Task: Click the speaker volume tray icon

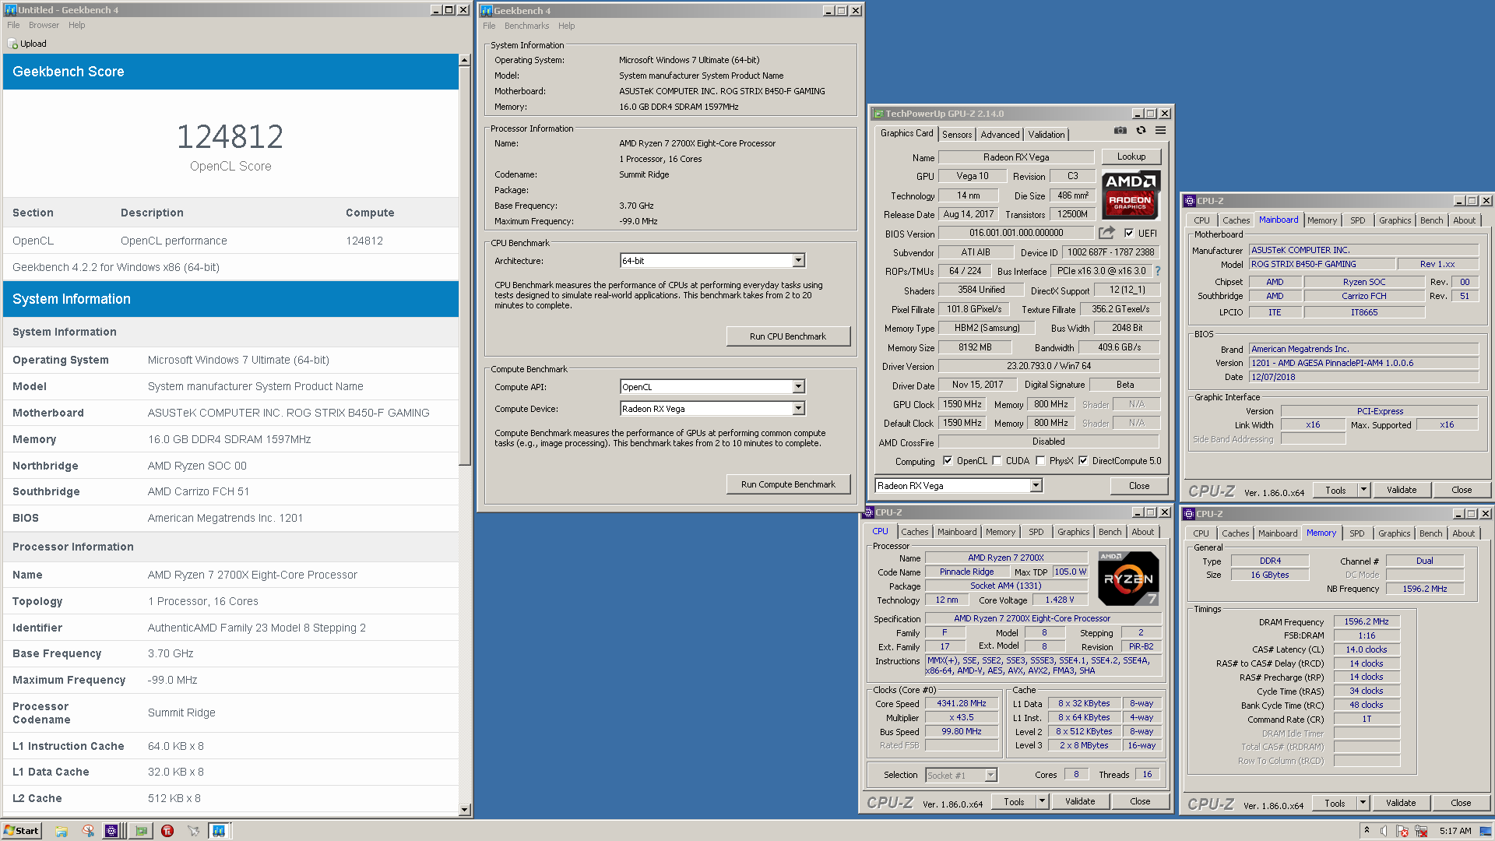Action: tap(1384, 831)
